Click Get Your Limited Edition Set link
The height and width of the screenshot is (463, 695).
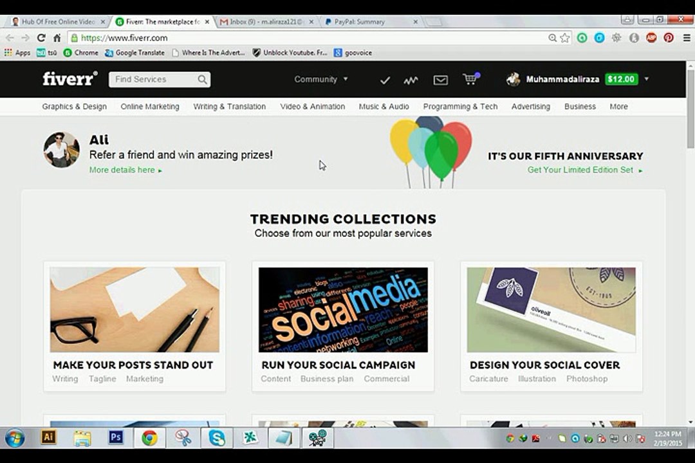(x=584, y=170)
